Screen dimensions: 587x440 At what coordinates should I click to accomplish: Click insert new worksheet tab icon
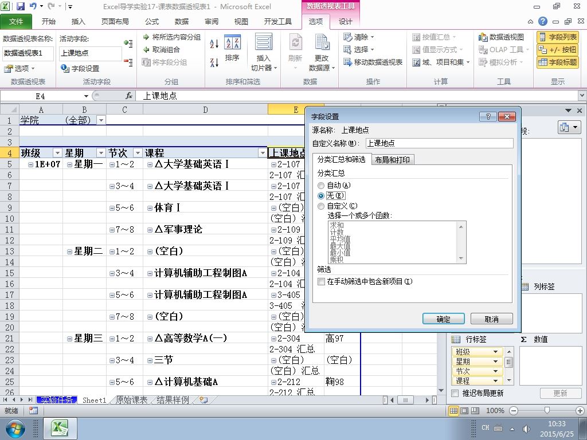(x=204, y=400)
